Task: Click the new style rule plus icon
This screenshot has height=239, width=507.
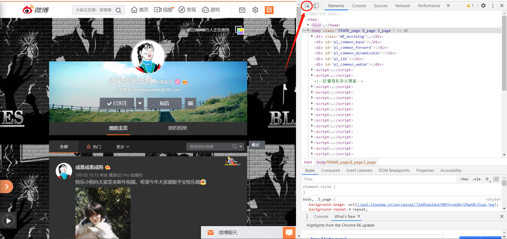Action: point(487,179)
